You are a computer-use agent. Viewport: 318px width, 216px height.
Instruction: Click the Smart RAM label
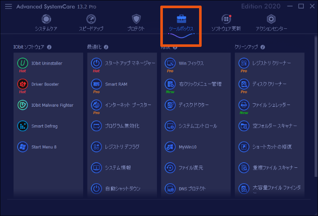coord(116,84)
